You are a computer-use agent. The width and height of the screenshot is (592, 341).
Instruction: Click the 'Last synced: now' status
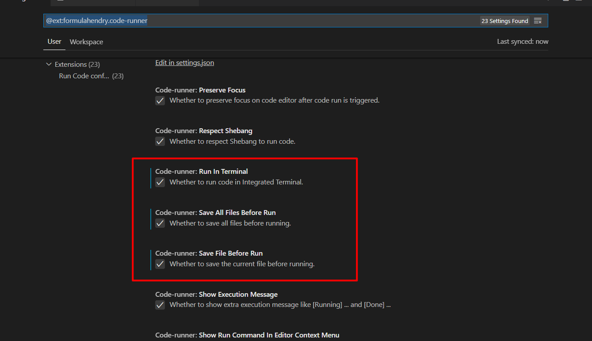(x=523, y=42)
